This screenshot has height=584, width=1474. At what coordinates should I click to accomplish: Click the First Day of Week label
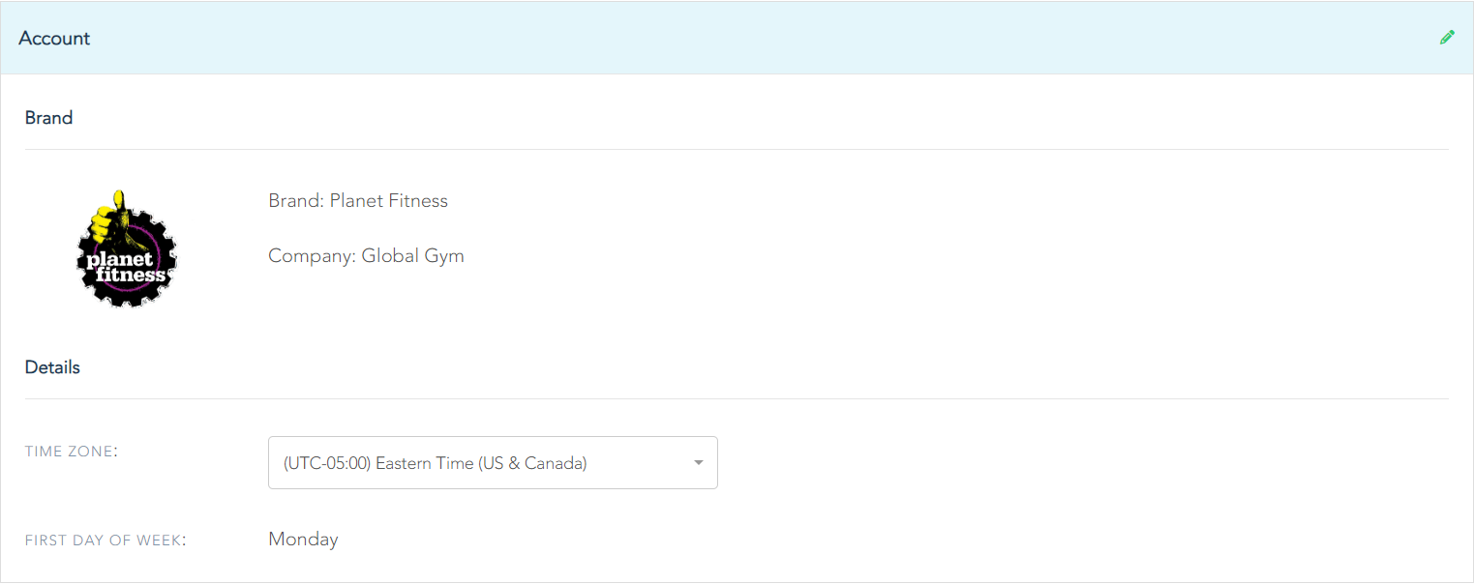click(105, 540)
